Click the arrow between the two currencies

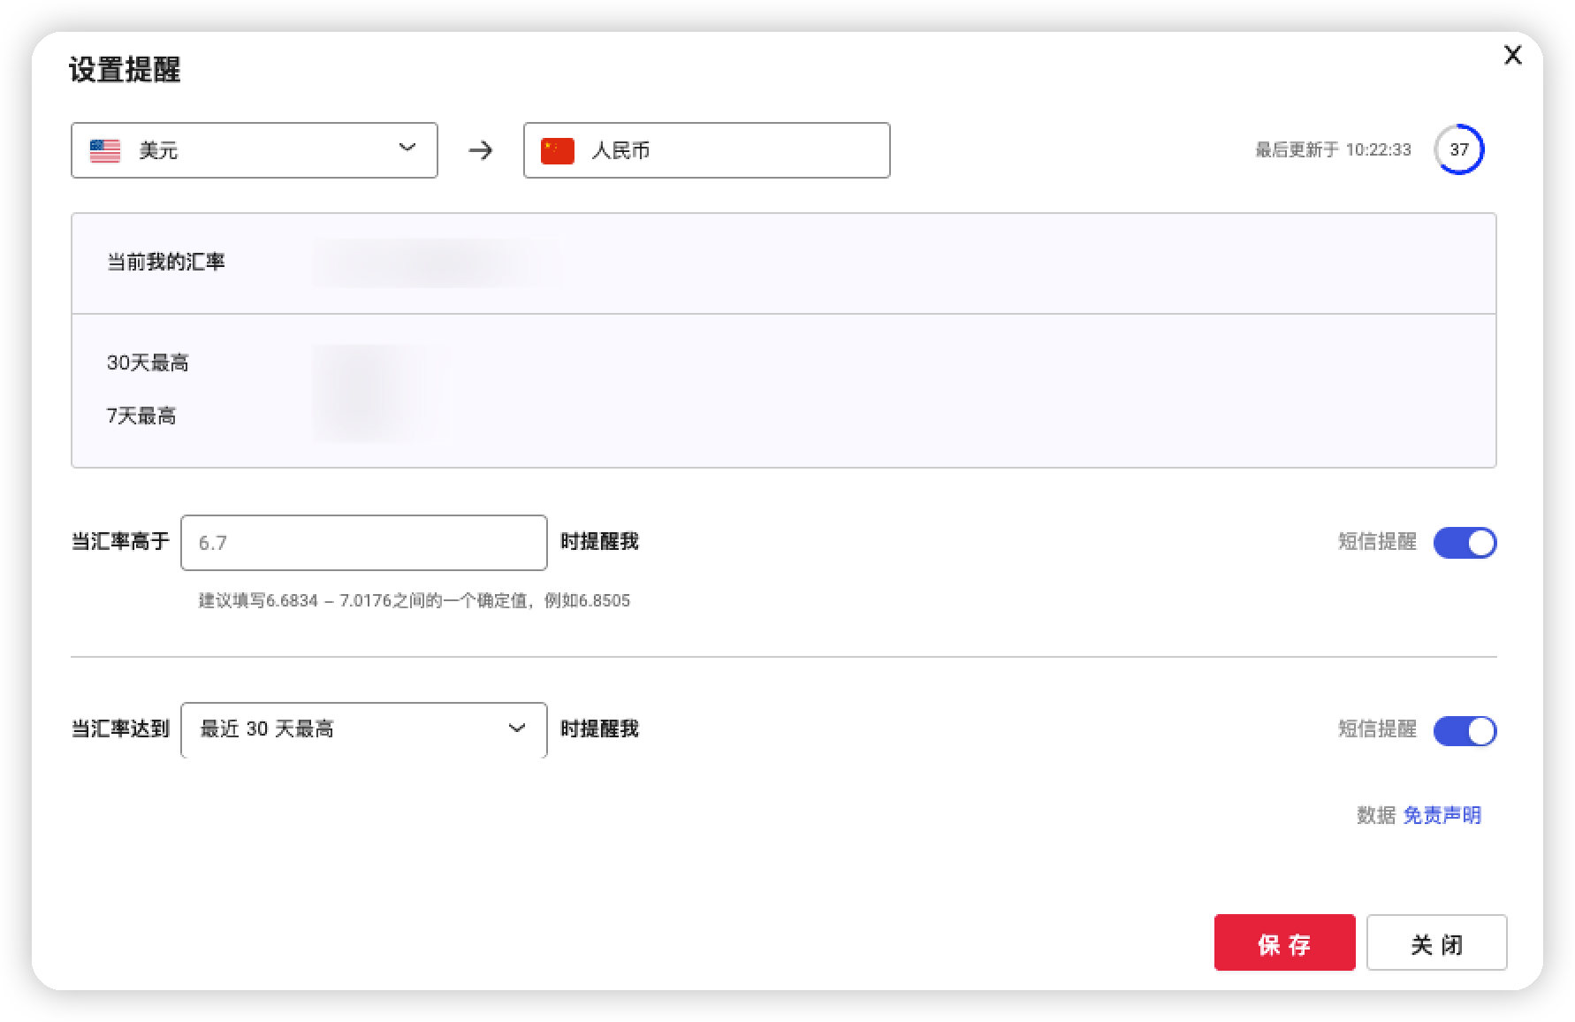click(x=481, y=150)
